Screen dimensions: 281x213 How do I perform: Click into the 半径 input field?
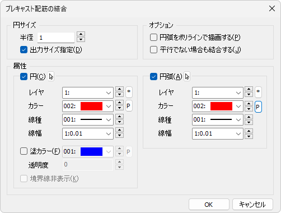click(x=56, y=38)
